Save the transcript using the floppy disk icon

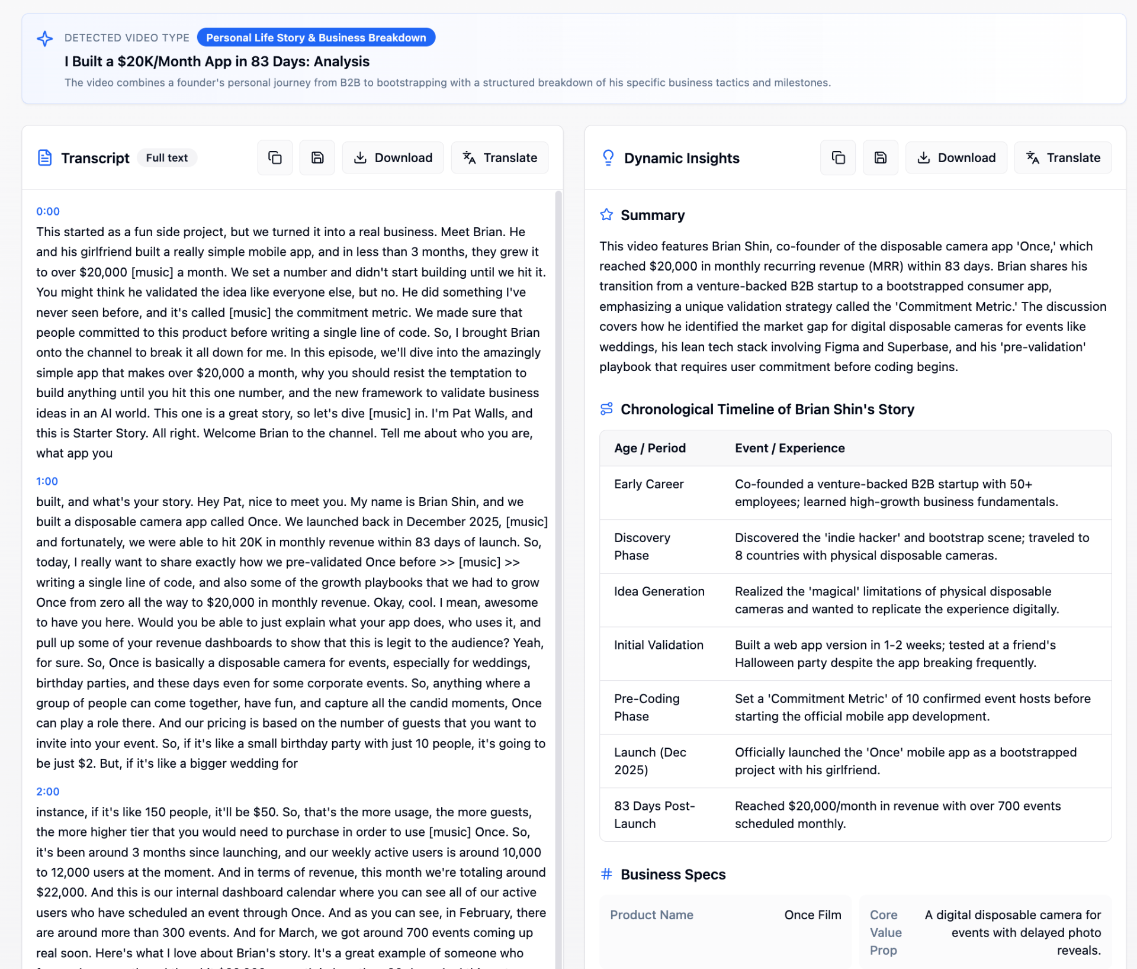coord(317,157)
